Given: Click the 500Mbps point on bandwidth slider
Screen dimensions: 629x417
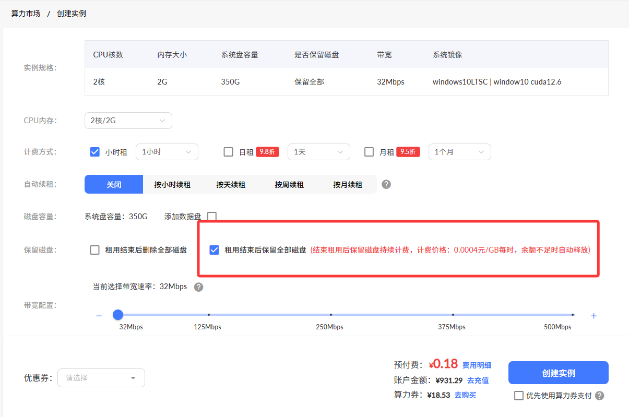Looking at the screenshot, I should pyautogui.click(x=573, y=315).
